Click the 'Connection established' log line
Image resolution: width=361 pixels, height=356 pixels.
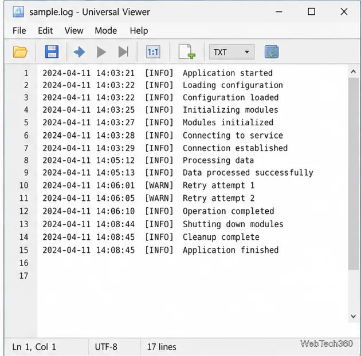[165, 148]
